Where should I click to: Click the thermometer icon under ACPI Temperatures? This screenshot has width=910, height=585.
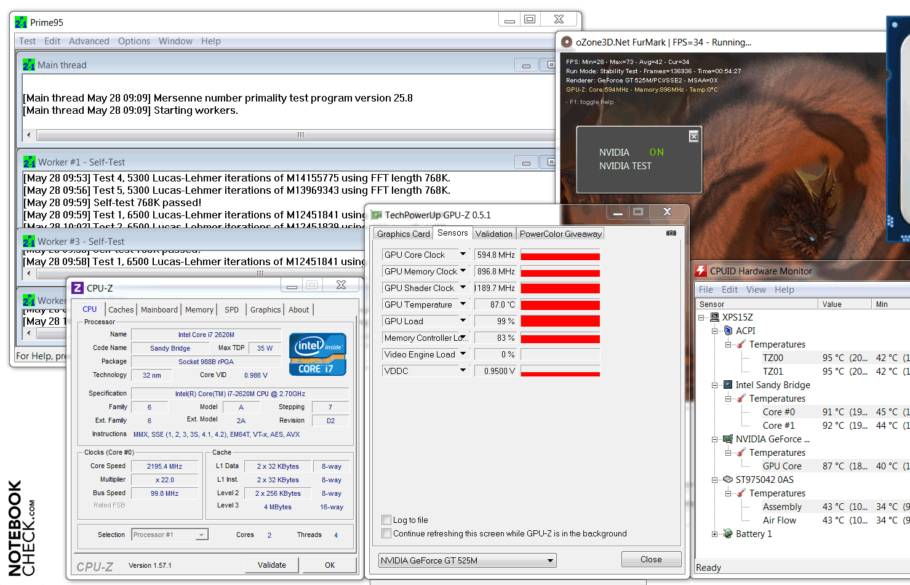point(742,344)
